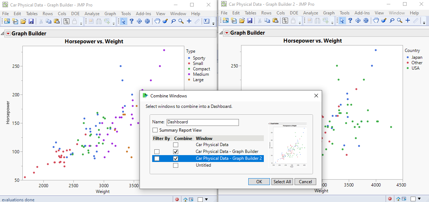Image resolution: width=429 pixels, height=202 pixels.
Task: Open the Analyze menu in left window
Action: (92, 14)
